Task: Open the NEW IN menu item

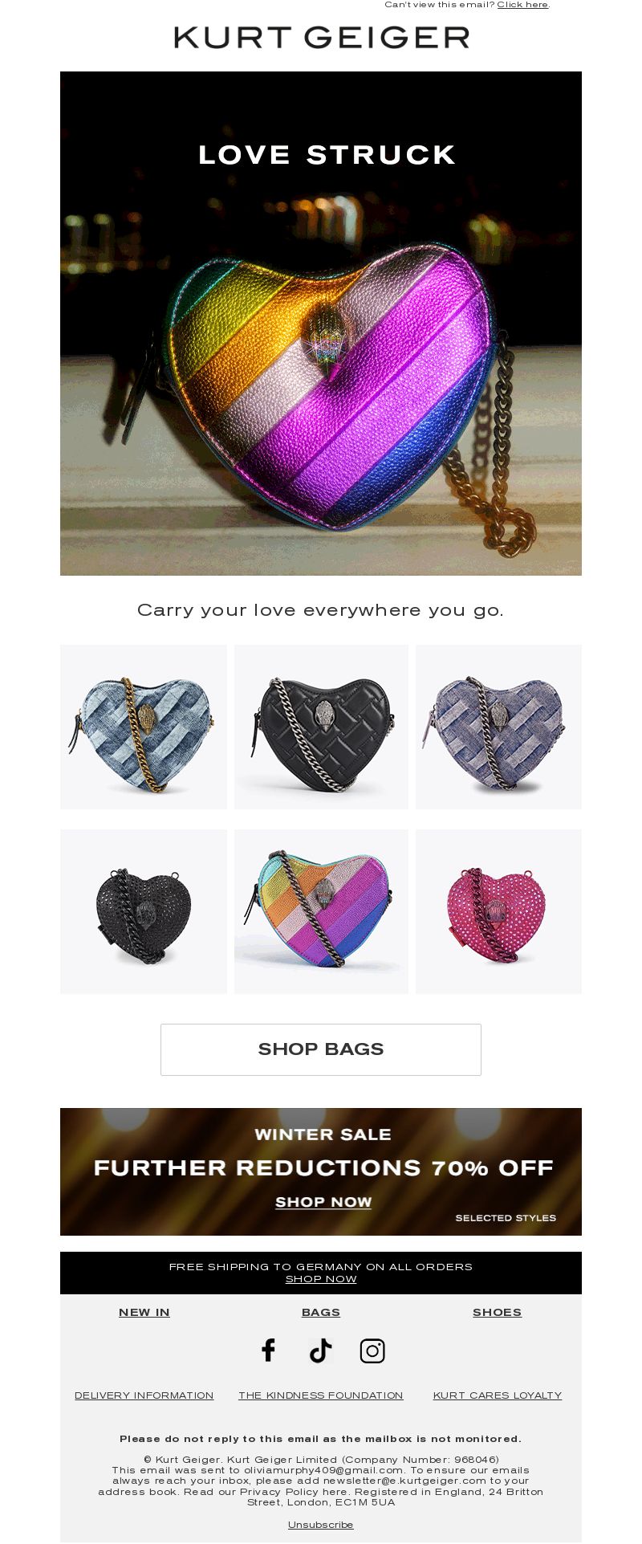Action: (x=144, y=1312)
